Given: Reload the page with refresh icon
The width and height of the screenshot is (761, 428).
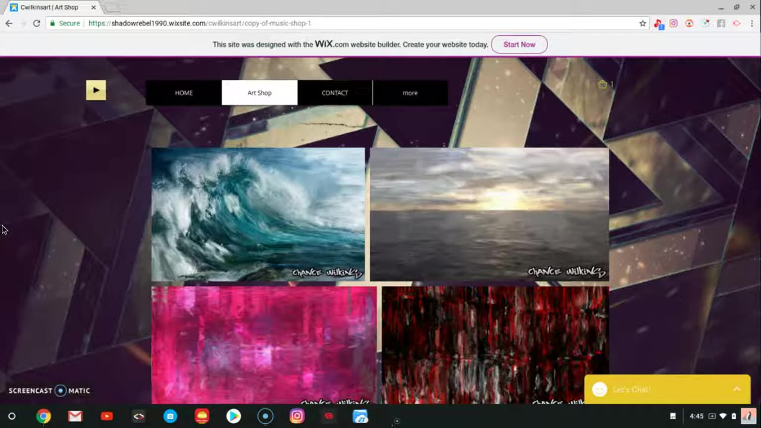Looking at the screenshot, I should point(36,23).
